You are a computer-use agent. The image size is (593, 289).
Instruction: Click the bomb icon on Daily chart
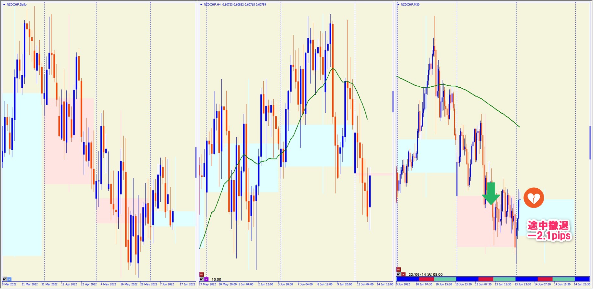point(5,279)
